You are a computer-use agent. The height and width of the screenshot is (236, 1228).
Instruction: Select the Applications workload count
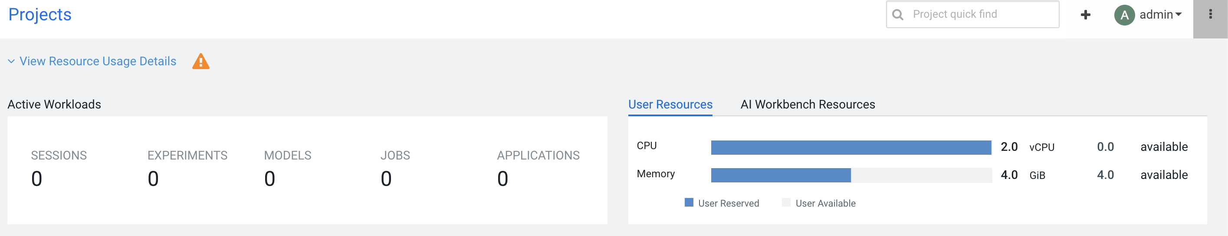502,179
